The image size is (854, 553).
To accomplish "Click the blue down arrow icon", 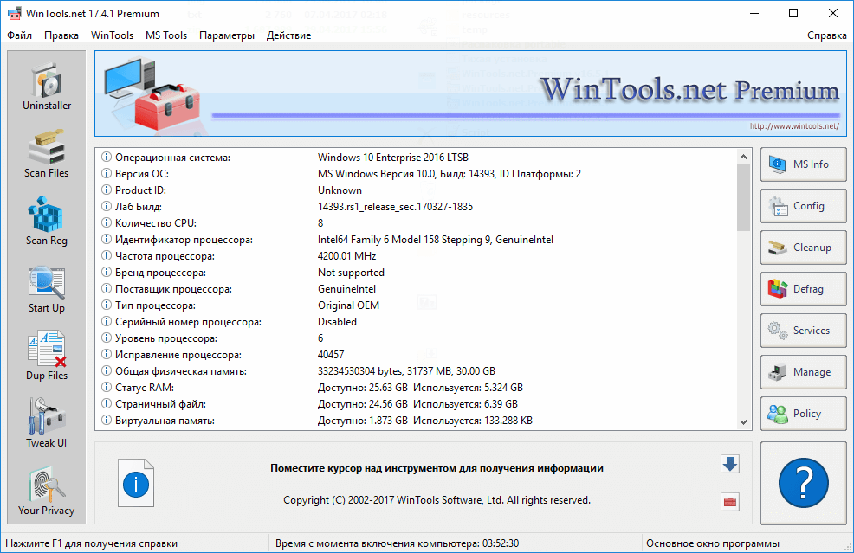I will [x=729, y=465].
